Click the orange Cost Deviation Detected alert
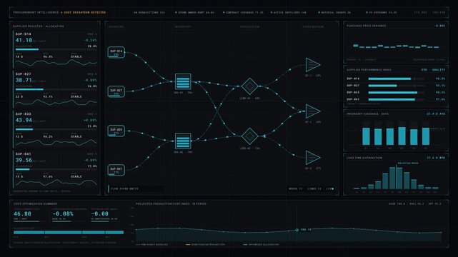 (x=84, y=13)
